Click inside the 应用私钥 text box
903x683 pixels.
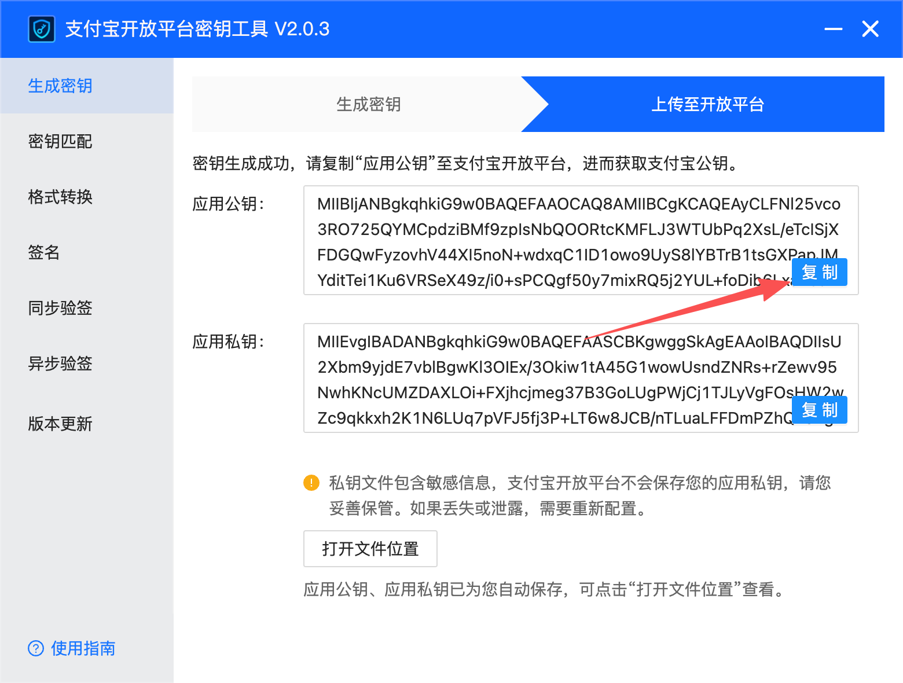(x=581, y=378)
